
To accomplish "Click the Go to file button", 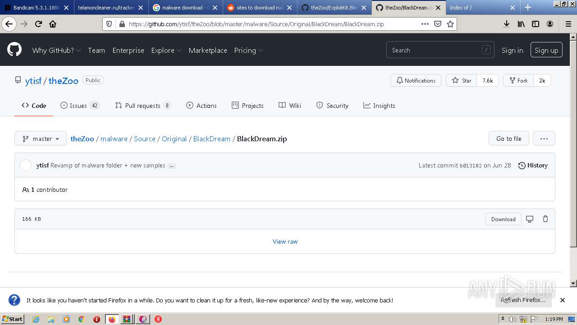I will click(508, 139).
